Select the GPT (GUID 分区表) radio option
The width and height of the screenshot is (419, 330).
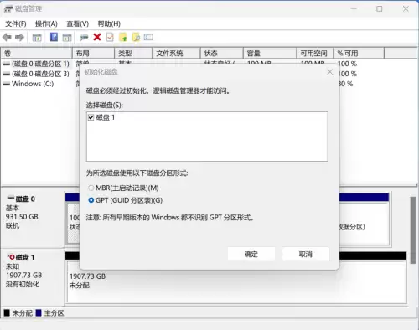pyautogui.click(x=91, y=200)
